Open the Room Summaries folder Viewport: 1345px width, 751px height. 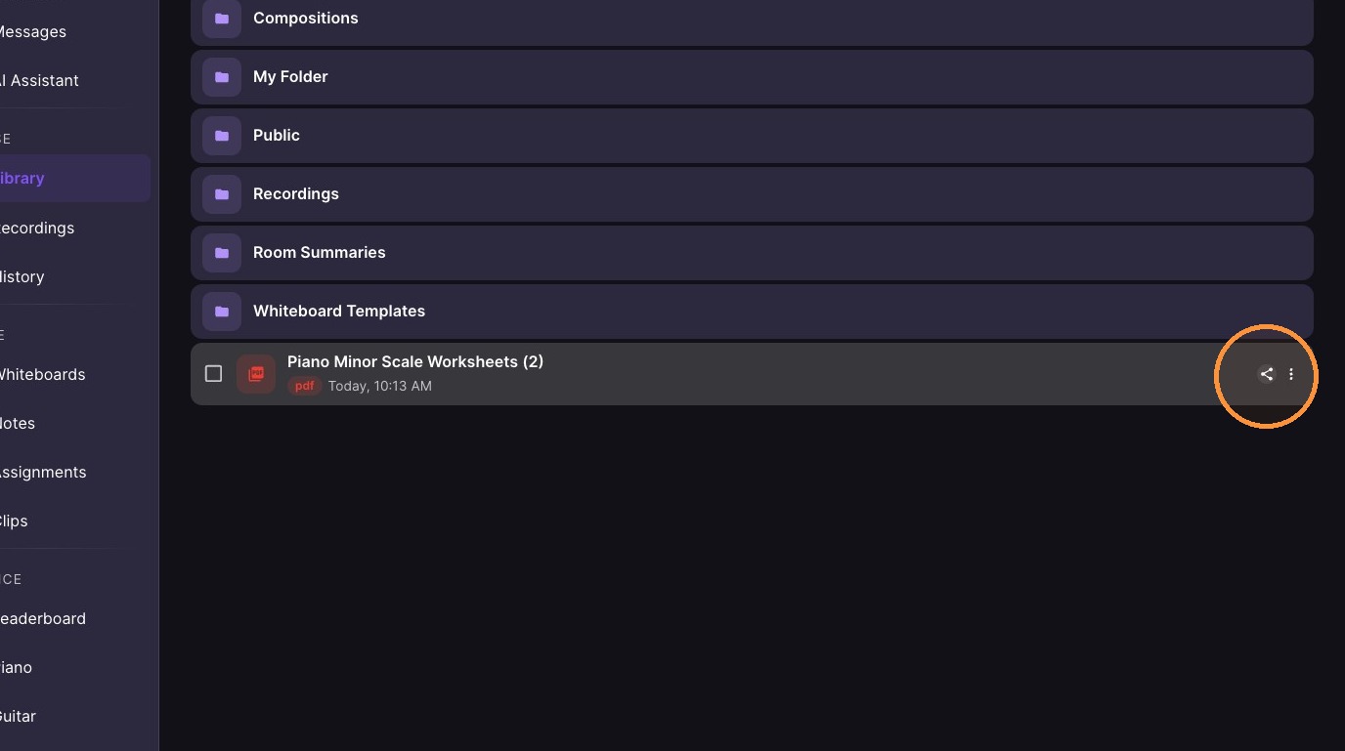(752, 253)
